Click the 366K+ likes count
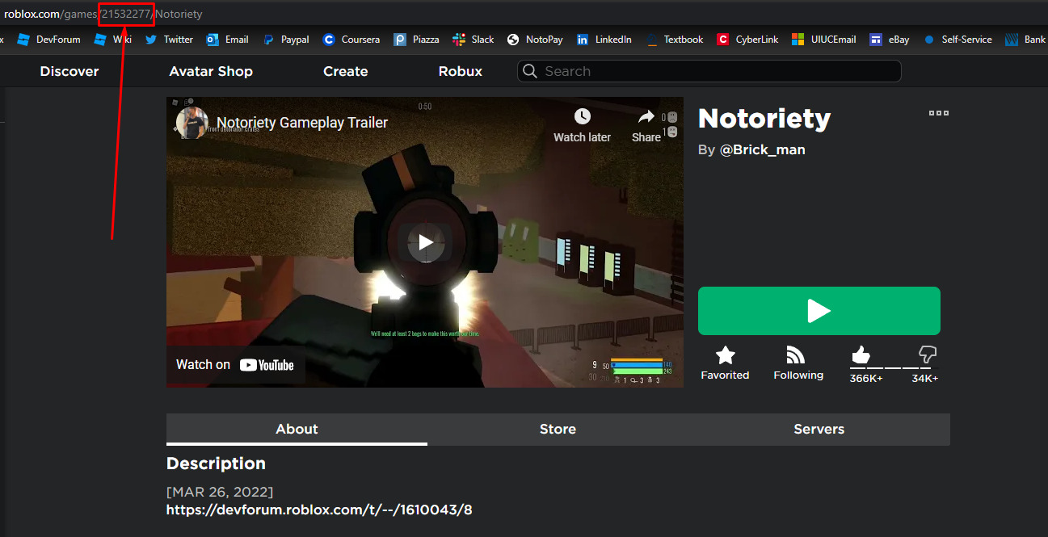The height and width of the screenshot is (537, 1048). (866, 378)
